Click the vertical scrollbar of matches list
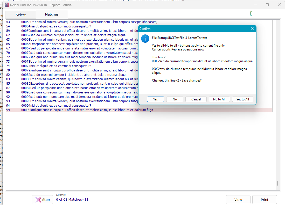This screenshot has height=205, width=285. point(278,104)
